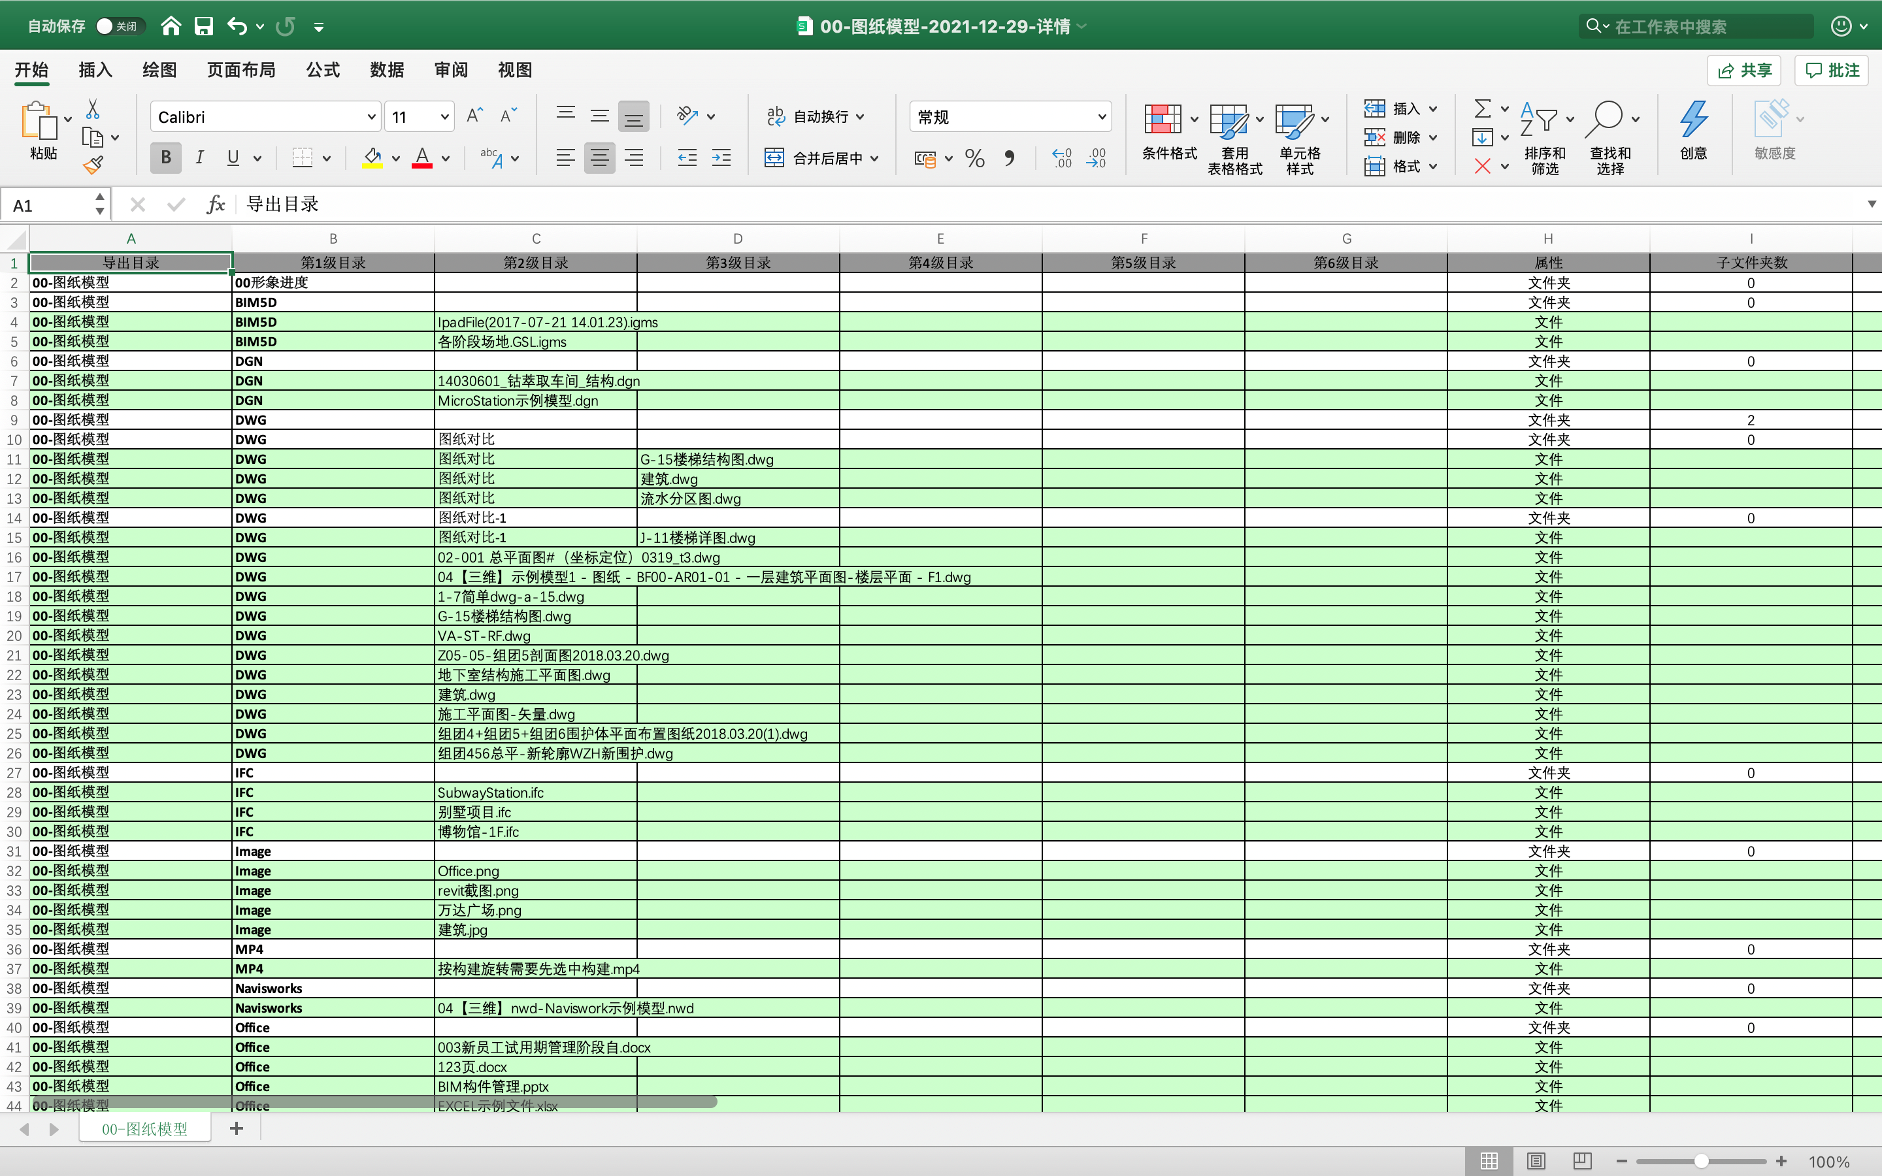
Task: Click the Percent Style icon
Action: pyautogui.click(x=974, y=159)
